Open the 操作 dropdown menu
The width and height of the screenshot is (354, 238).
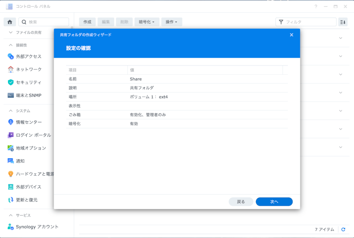(x=171, y=22)
